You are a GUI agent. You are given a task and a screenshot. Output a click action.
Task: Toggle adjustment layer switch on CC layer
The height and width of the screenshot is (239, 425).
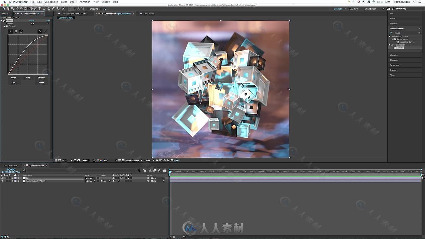pos(128,178)
